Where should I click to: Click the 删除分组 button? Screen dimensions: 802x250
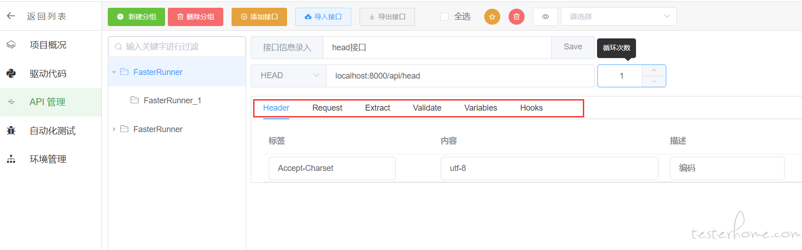tap(195, 17)
